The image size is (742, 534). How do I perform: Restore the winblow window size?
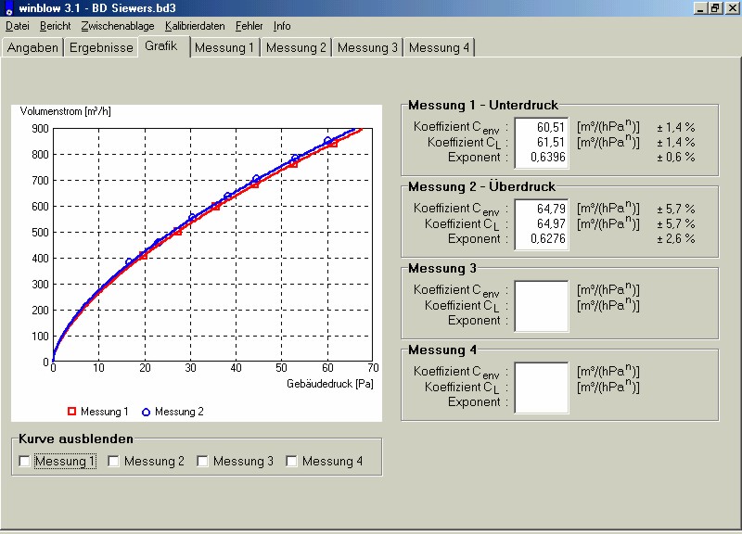(715, 8)
